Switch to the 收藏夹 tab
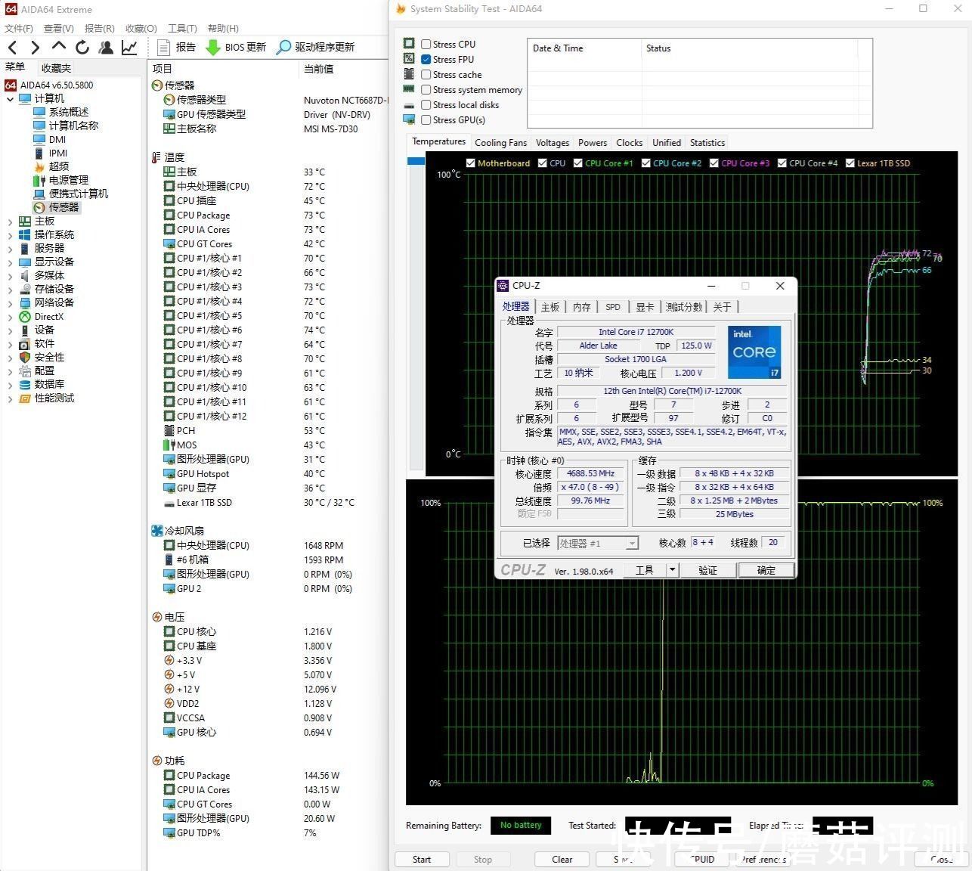 (x=56, y=68)
